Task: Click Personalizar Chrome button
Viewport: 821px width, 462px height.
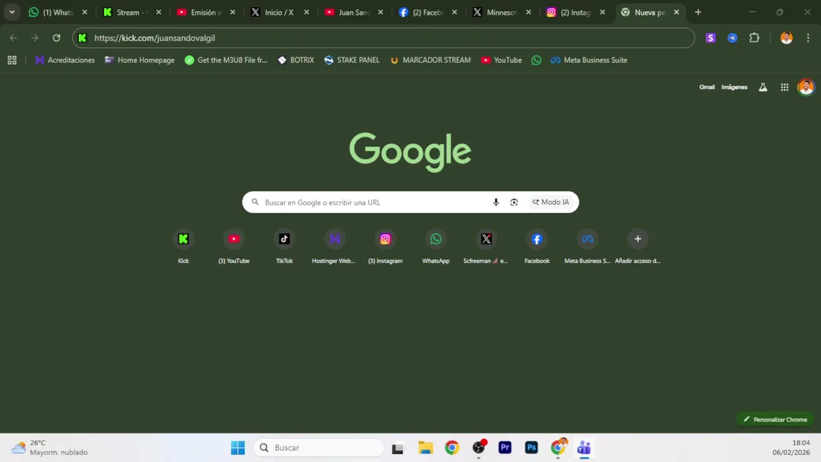Action: click(x=775, y=420)
